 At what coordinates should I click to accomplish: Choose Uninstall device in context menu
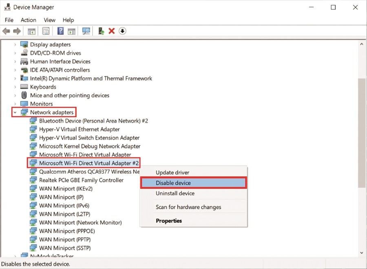click(193, 193)
